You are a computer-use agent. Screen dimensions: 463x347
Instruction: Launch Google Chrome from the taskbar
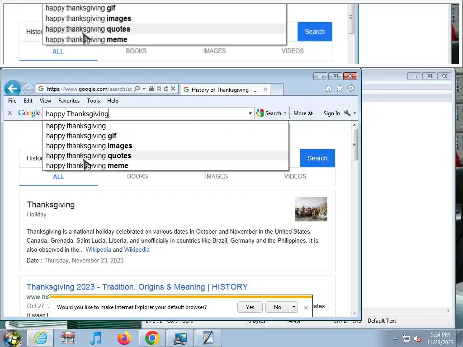coord(152,338)
